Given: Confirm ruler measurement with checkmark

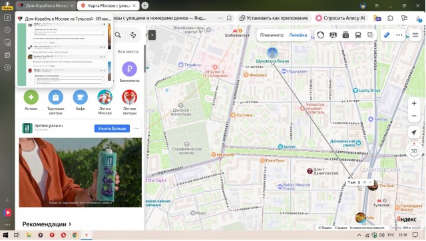Looking at the screenshot, I should point(370,182).
